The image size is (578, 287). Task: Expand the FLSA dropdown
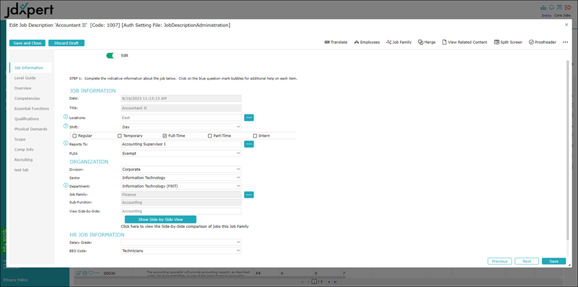(180, 153)
